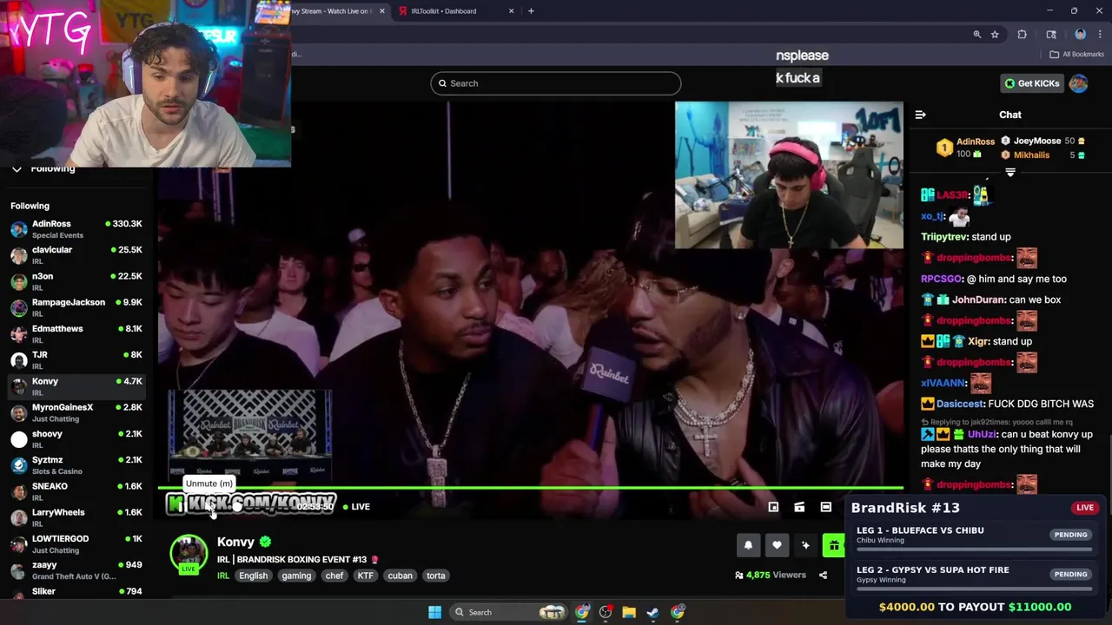Open the All Bookmarks folder
Screen dimensions: 1112x625
tap(1076, 54)
